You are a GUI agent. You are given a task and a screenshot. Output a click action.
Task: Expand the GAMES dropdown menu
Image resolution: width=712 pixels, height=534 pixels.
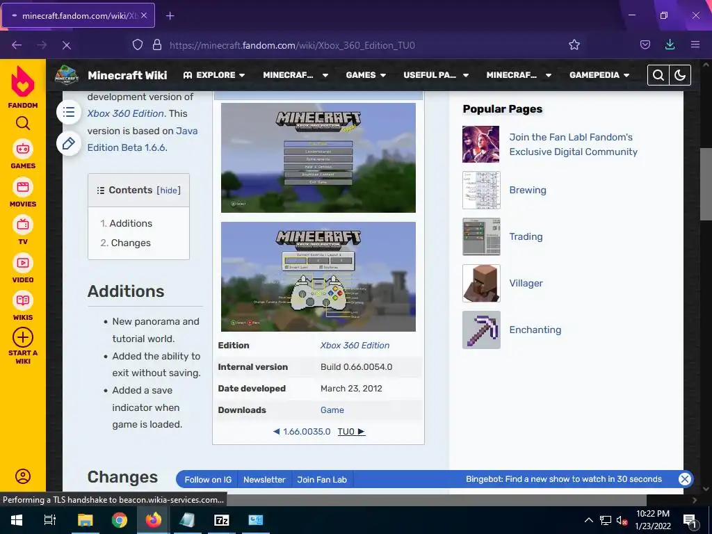pos(366,75)
